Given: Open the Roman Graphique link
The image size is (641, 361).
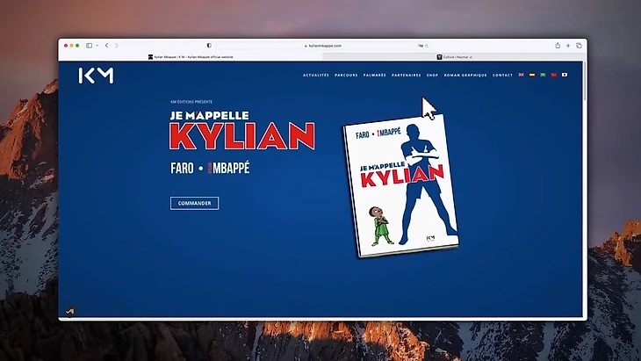Looking at the screenshot, I should 465,76.
